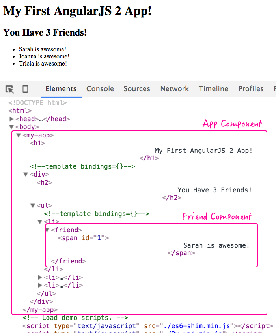The height and width of the screenshot is (333, 276).
Task: Collapse the ul node triangle
Action: coord(33,205)
